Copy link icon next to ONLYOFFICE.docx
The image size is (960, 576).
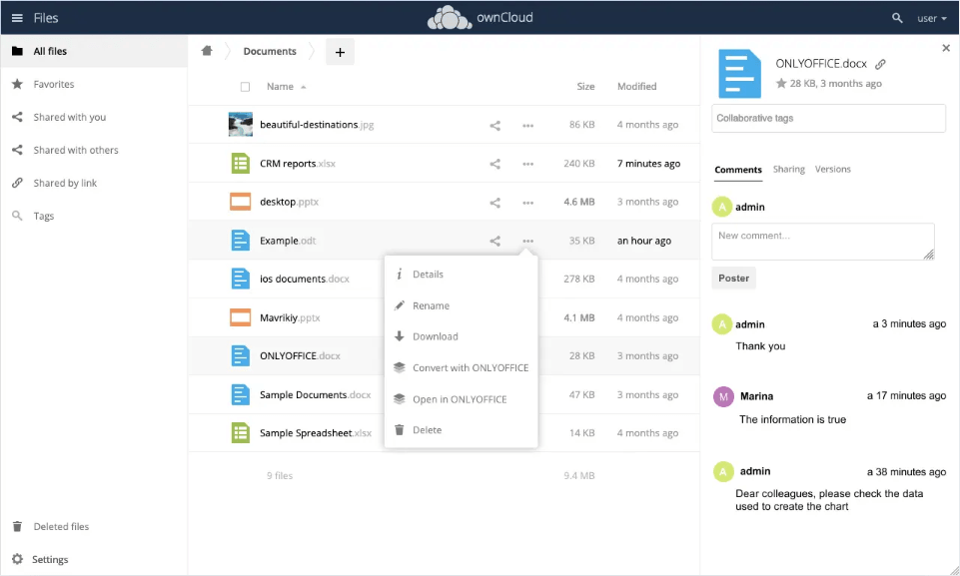click(880, 64)
